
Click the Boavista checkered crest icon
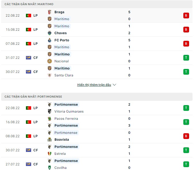click(50, 140)
